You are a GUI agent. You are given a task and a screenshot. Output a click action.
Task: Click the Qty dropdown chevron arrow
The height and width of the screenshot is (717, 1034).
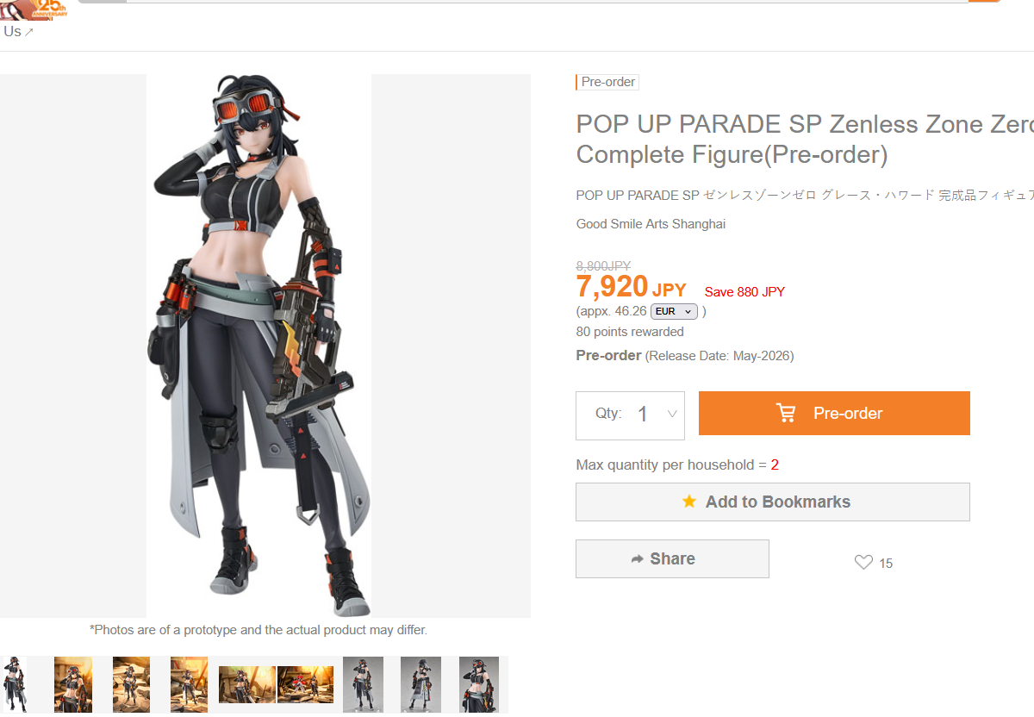tap(672, 415)
